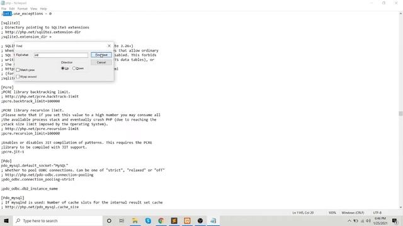Show hidden system tray icons
The height and width of the screenshot is (226, 403).
click(x=349, y=220)
